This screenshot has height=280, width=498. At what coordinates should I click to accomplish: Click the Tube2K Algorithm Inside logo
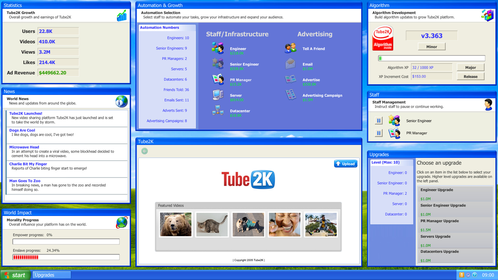(383, 38)
